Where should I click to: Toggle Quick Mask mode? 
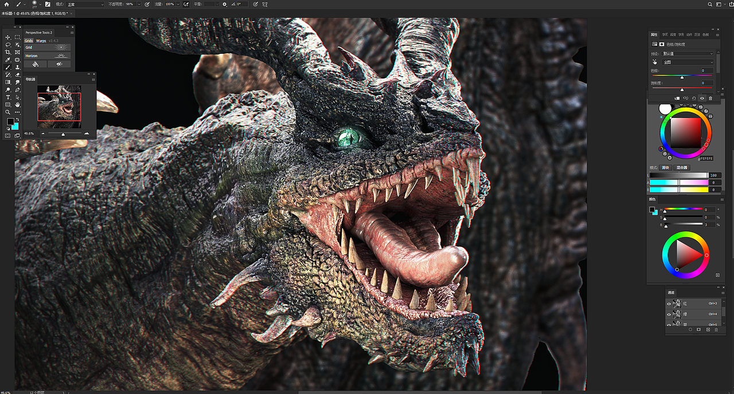point(7,136)
